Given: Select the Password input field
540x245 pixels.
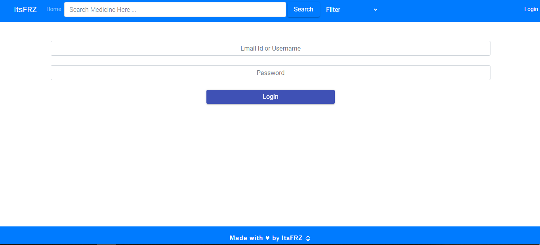Looking at the screenshot, I should click(x=270, y=73).
